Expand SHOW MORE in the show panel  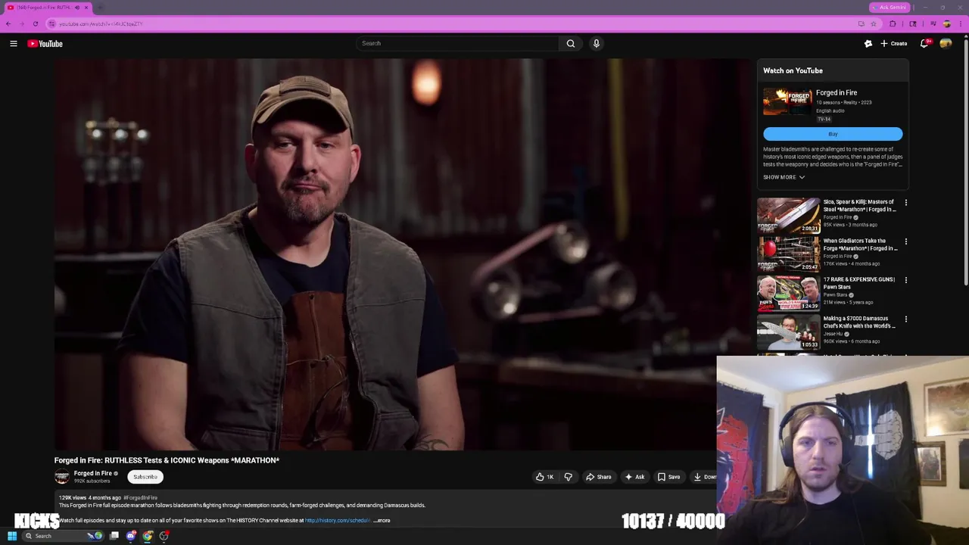point(784,177)
